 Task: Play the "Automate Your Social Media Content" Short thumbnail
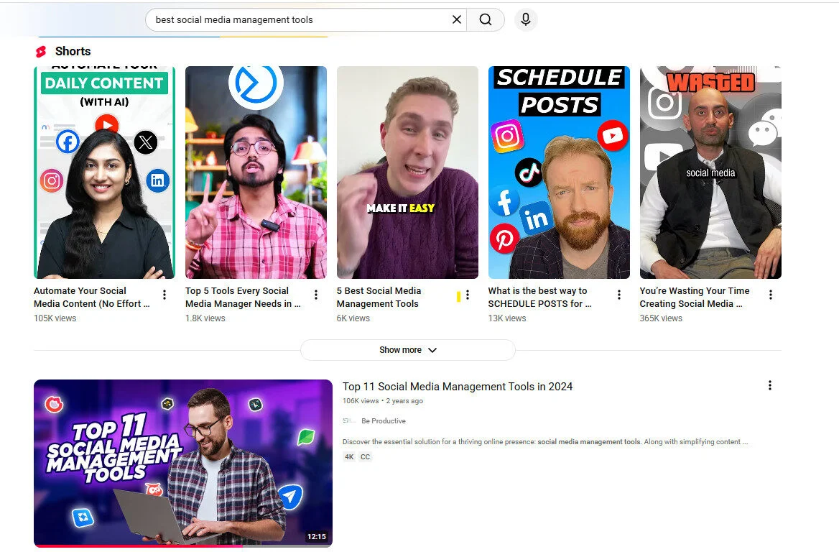104,172
